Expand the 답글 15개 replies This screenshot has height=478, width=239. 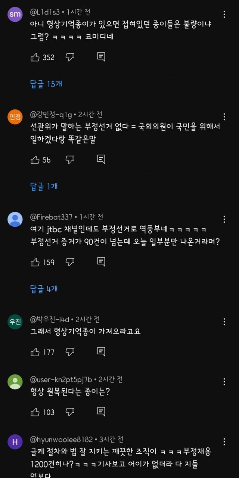pyautogui.click(x=46, y=84)
